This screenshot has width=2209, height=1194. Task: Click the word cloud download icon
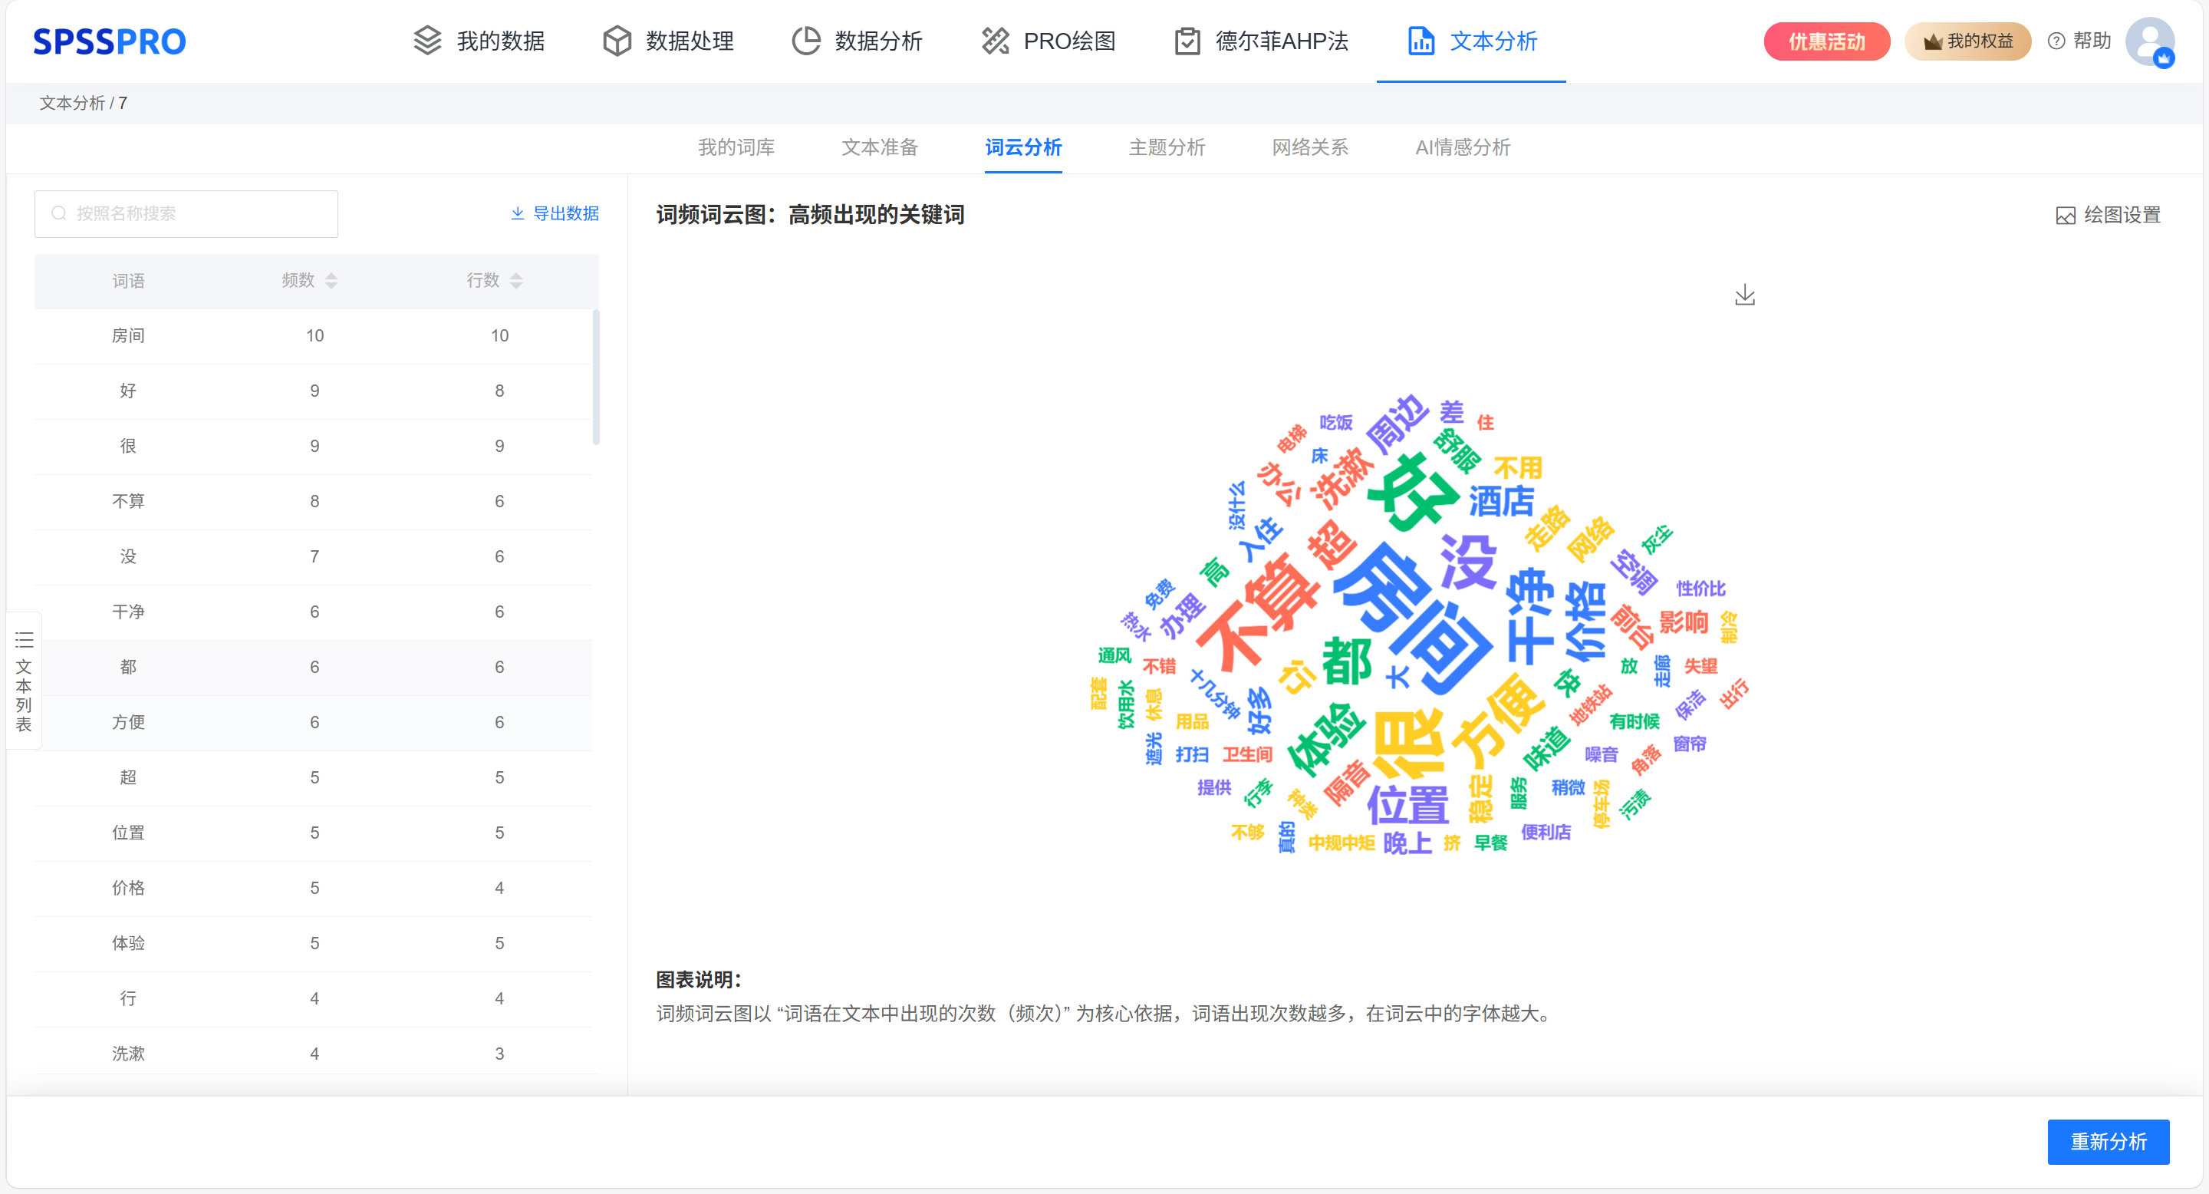click(x=1744, y=295)
